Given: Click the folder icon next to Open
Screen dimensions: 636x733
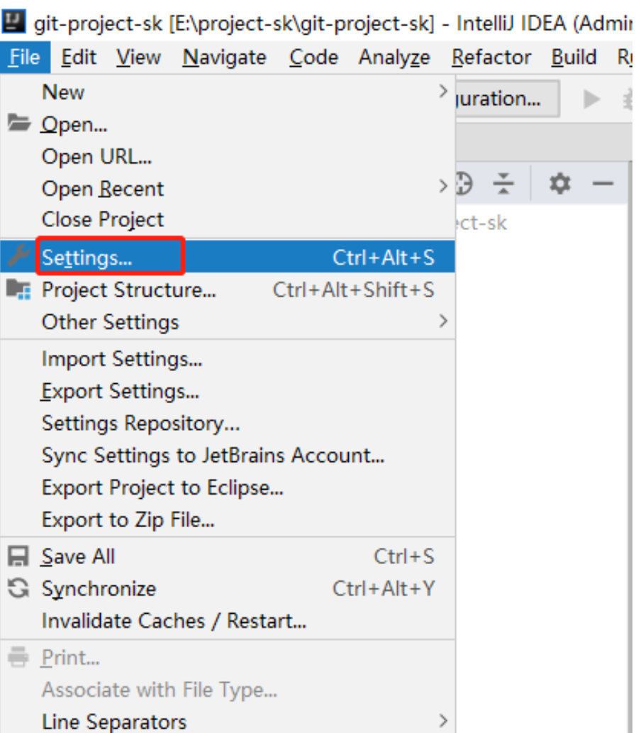Looking at the screenshot, I should click(19, 124).
